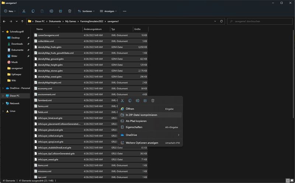Viewport: 295px width, 183px height.
Task: Switch to large thumbnails view in status bar
Action: (x=292, y=180)
